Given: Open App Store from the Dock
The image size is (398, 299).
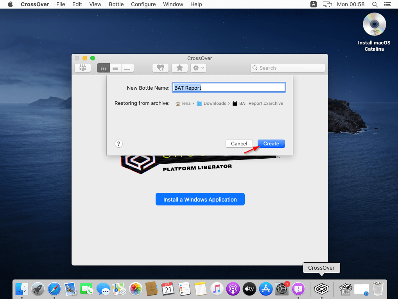Looking at the screenshot, I should [x=266, y=289].
